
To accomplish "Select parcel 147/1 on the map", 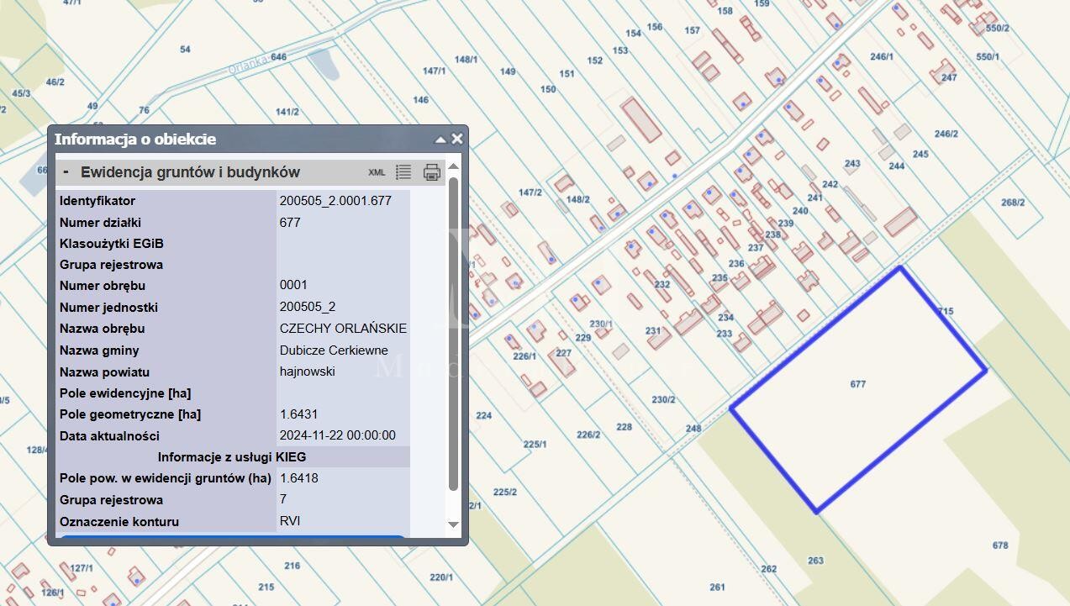I will click(435, 71).
